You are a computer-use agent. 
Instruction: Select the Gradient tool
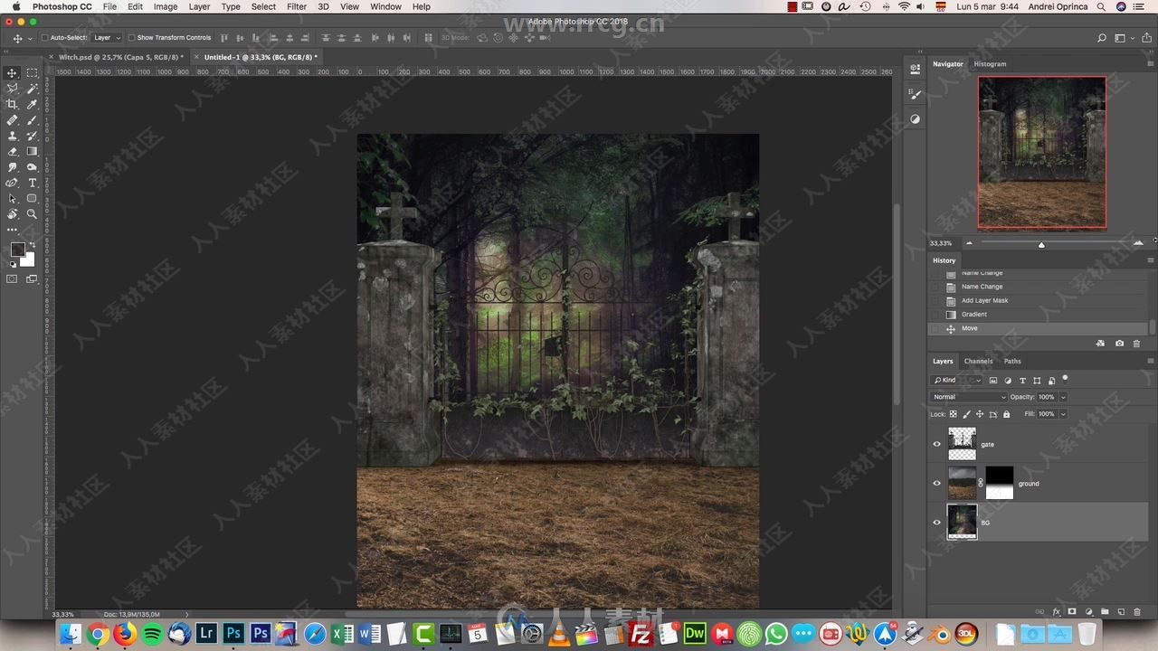tap(32, 151)
